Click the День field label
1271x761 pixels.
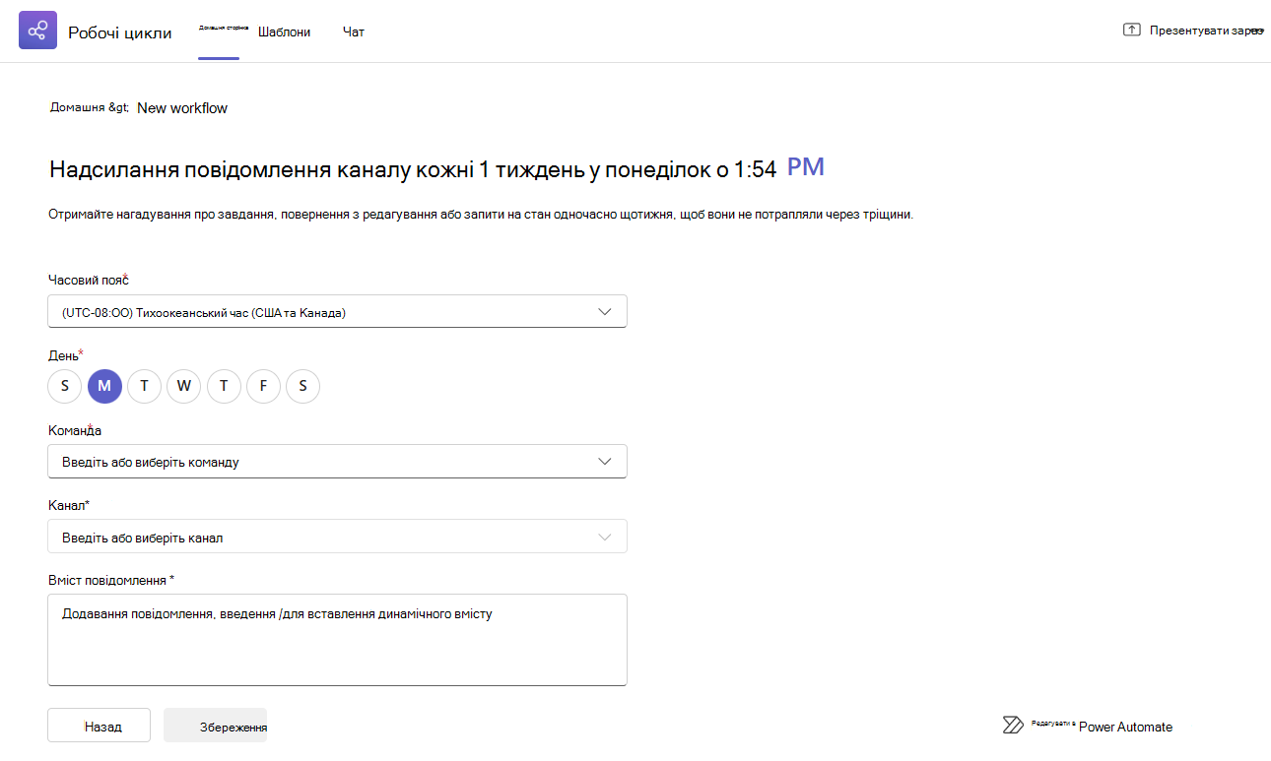tap(65, 354)
